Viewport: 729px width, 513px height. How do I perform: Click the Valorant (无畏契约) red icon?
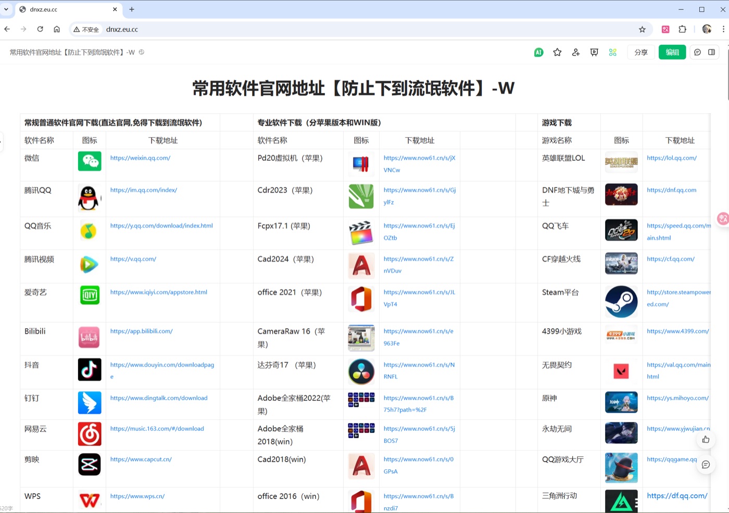coord(621,371)
